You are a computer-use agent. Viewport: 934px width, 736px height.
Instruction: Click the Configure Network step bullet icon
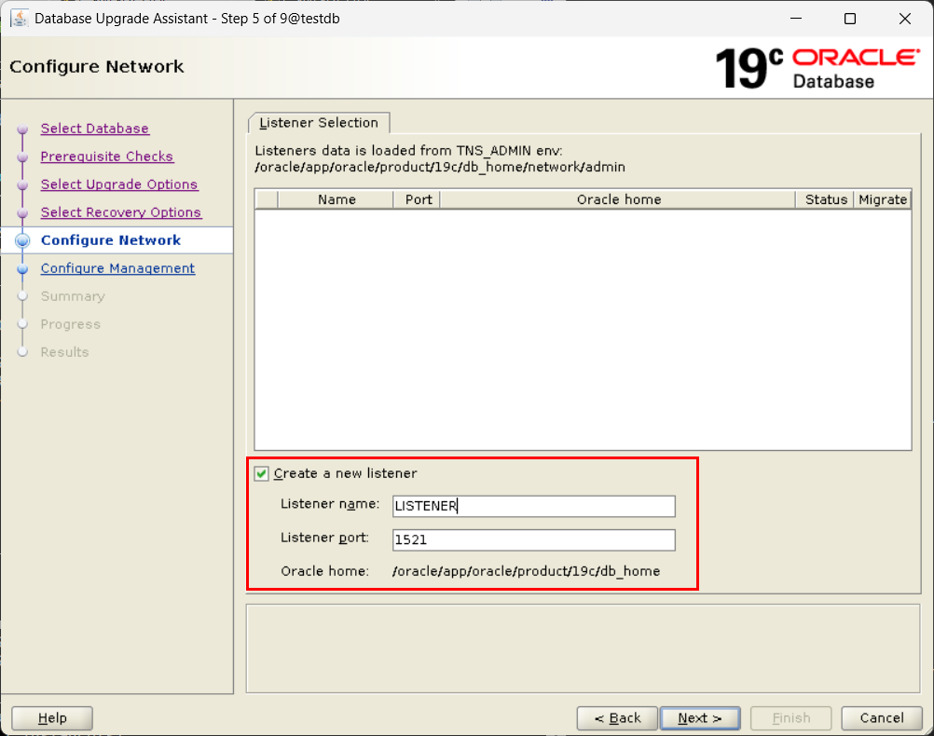click(22, 240)
